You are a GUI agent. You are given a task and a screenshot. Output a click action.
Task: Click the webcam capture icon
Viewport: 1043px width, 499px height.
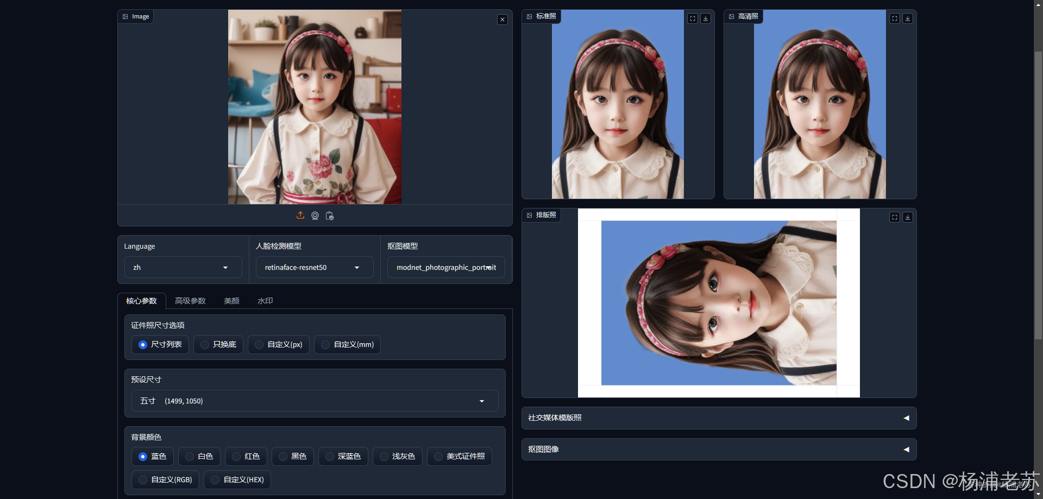coord(315,216)
